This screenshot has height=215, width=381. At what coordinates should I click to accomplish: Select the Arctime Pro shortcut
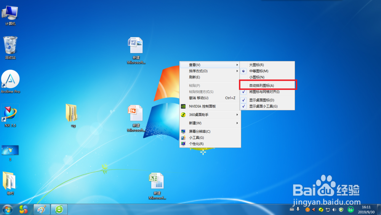click(x=10, y=81)
